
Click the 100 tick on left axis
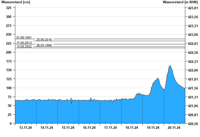(9, 88)
